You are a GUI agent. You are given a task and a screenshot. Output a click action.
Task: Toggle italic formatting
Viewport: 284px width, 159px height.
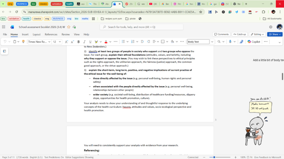click(84, 42)
